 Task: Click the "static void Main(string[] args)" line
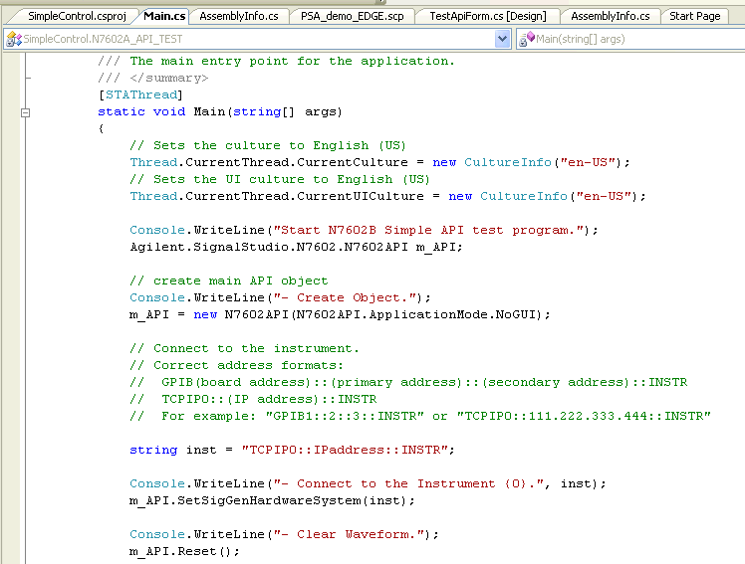click(220, 112)
